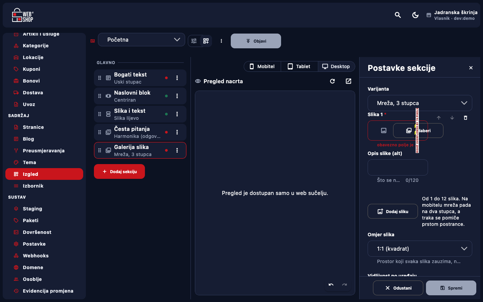Viewport: 483px width, 302px height.
Task: Move Slika 1 up arrow
Action: 439,118
